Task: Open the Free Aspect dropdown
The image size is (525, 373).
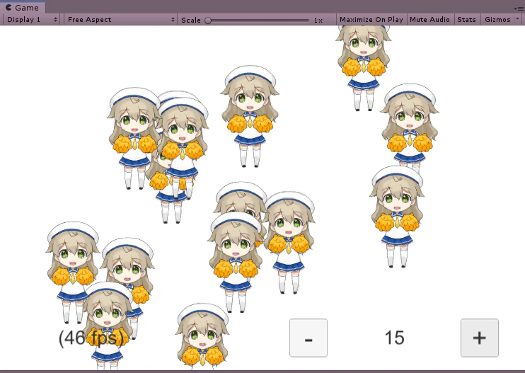Action: point(120,19)
